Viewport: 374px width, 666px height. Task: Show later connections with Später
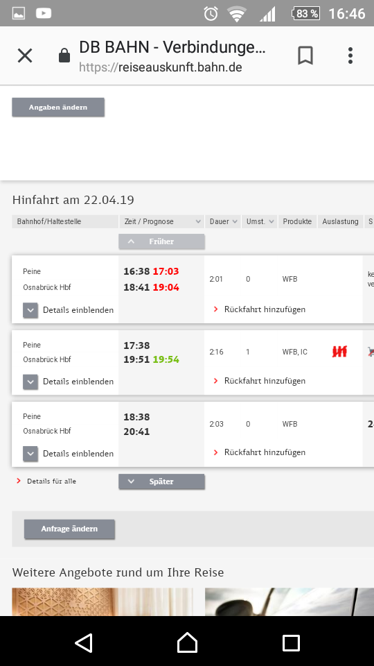coord(161,481)
